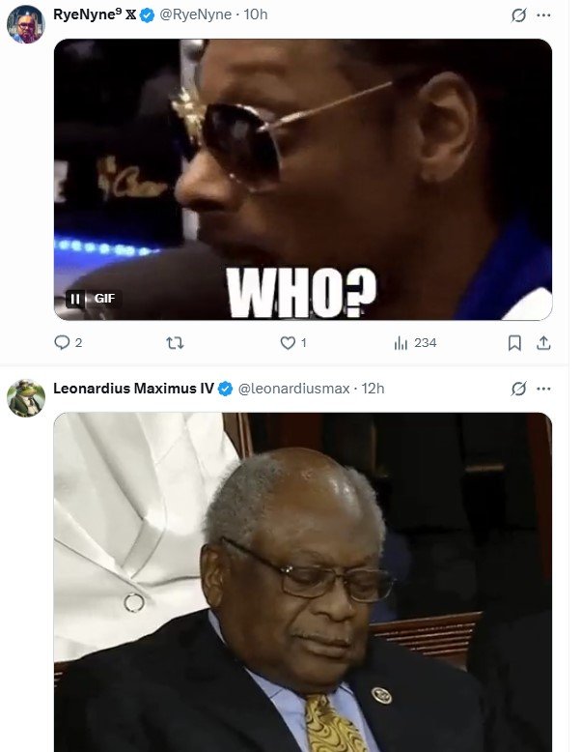Reply to RyeNyne's post
This screenshot has height=752, width=581.
pyautogui.click(x=63, y=343)
